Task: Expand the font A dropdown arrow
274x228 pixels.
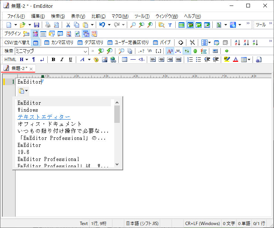Action: click(x=89, y=60)
